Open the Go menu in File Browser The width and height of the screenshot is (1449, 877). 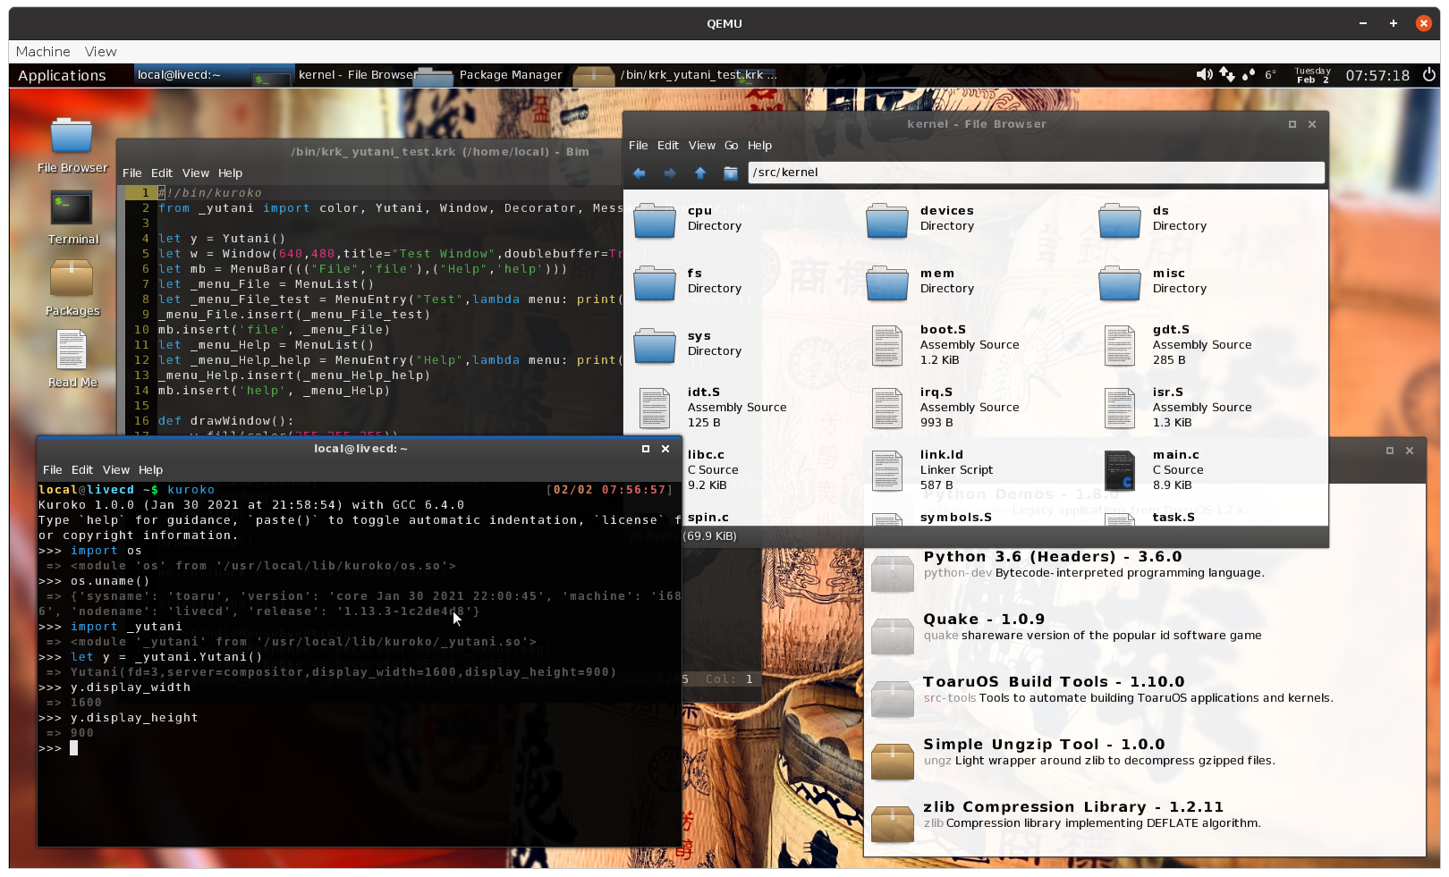pos(731,145)
